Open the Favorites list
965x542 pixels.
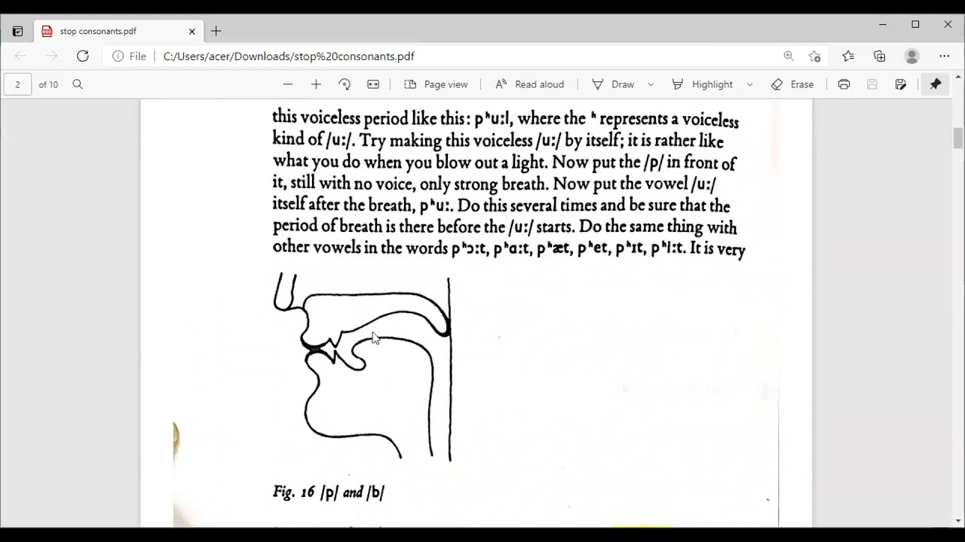click(x=848, y=56)
